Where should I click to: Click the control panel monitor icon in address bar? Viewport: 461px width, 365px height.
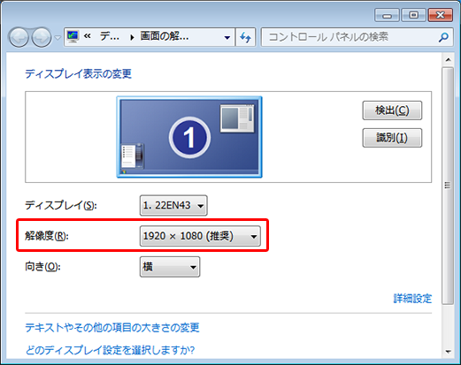point(73,37)
